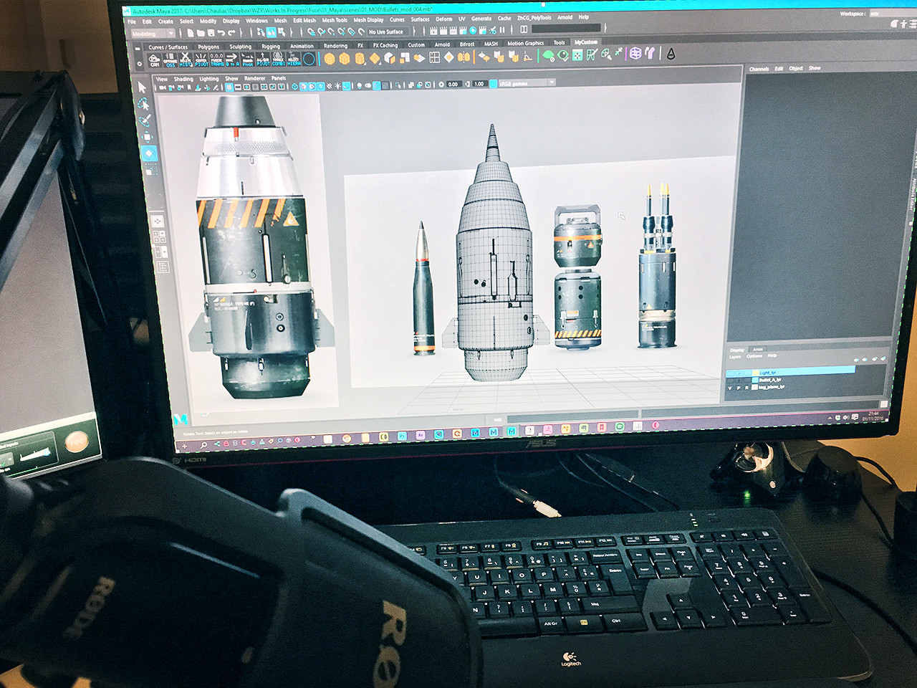Open the Channels menu in Channel Box
917x688 pixels.
tap(759, 69)
